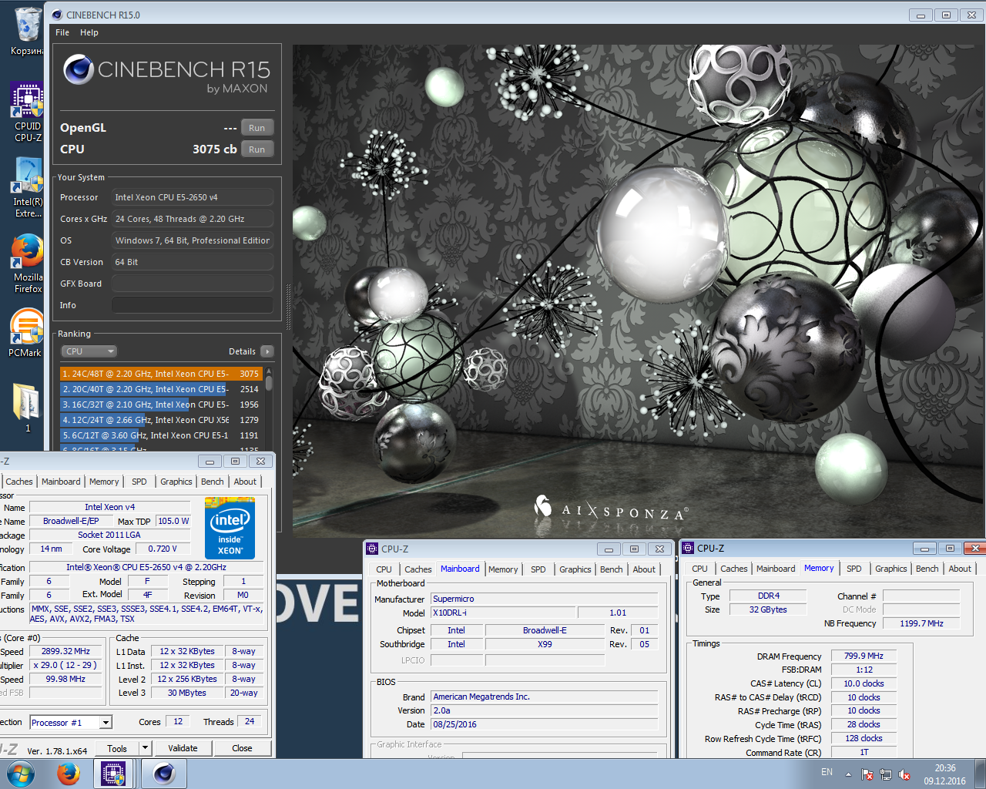Click the EN language indicator
The width and height of the screenshot is (986, 789).
[827, 772]
